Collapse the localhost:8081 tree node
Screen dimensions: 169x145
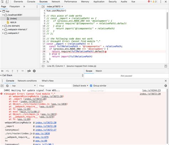3,15
